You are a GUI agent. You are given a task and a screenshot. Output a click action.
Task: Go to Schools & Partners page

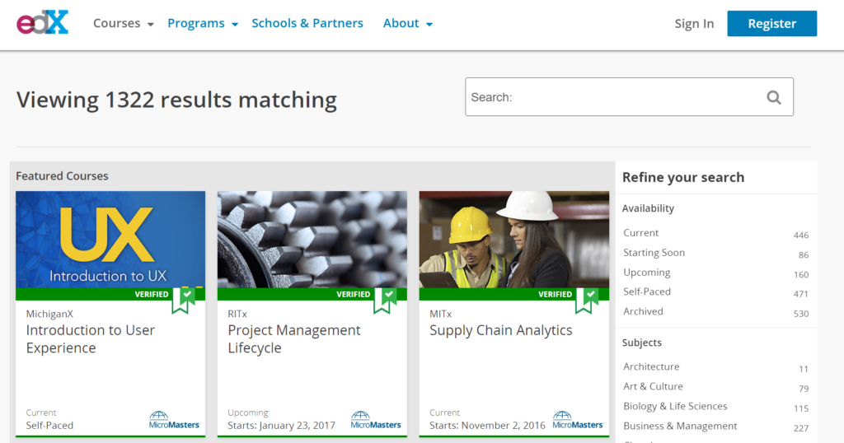(307, 24)
